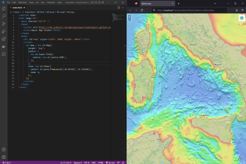246x164 pixels.
Task: Open the Extensions view
Action: 4,39
